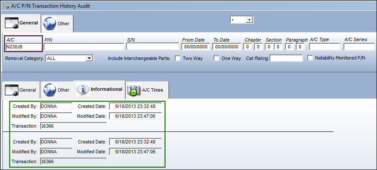Click the Cat Rating input field
The height and width of the screenshot is (170, 377).
(286, 58)
